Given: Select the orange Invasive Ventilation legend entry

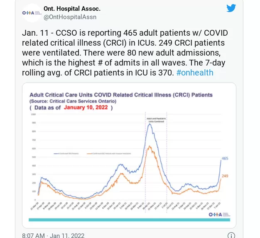Looking at the screenshot, I should tap(109, 153).
